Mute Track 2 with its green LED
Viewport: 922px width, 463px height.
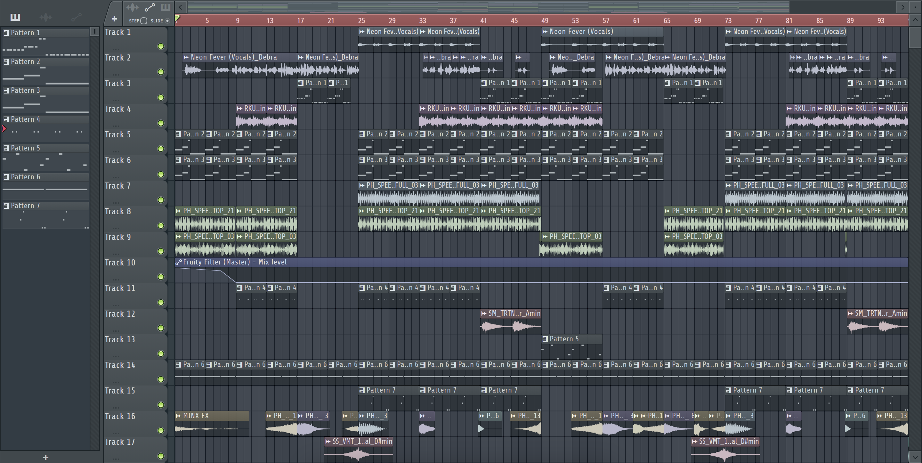coord(161,72)
